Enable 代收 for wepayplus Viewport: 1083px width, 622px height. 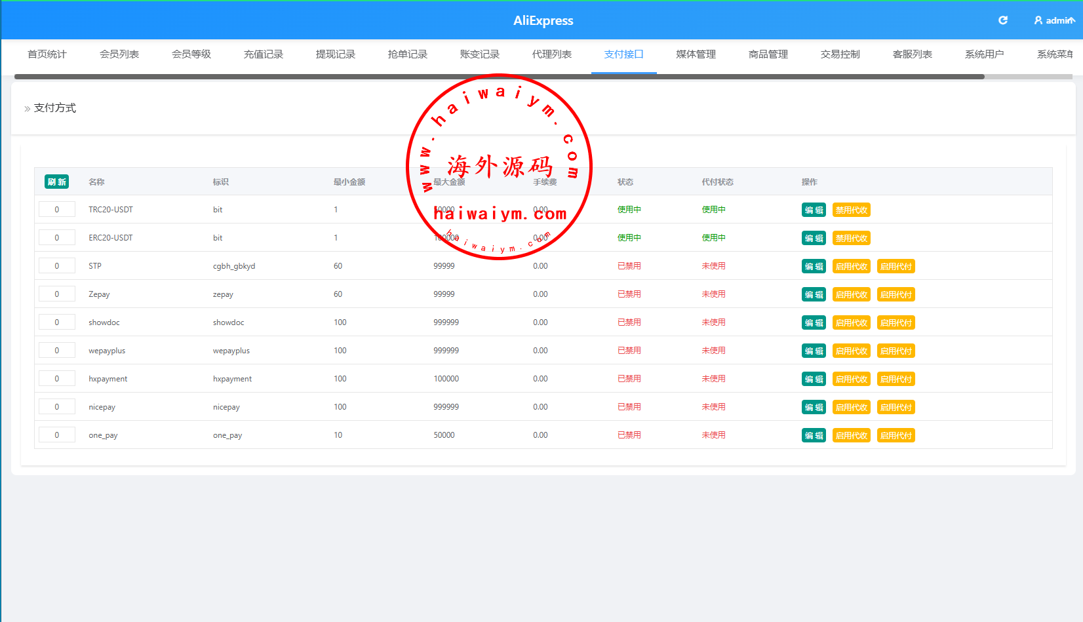coord(852,351)
